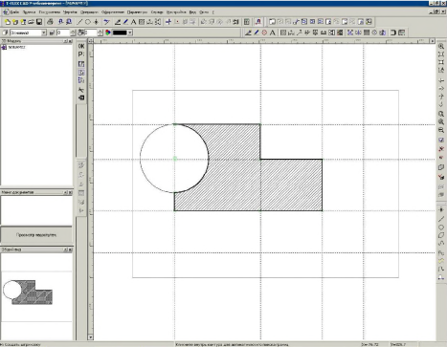Screen dimensions: 447x347
Task: Click the circle sketch icon on right toolbar
Action: [441, 228]
